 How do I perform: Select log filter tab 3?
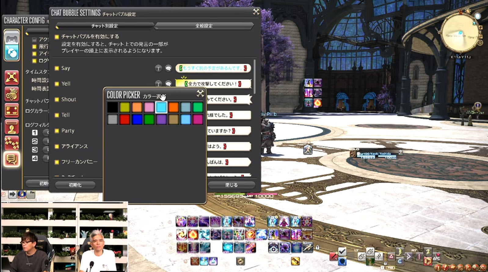pyautogui.click(x=35, y=150)
